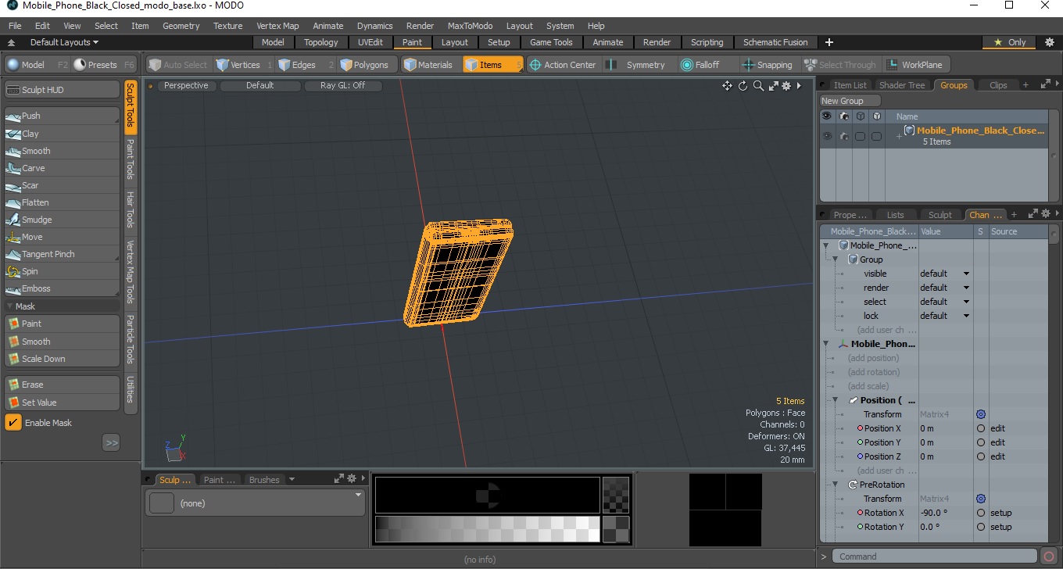The image size is (1063, 569).
Task: Open the select channel default dropdown
Action: click(944, 302)
